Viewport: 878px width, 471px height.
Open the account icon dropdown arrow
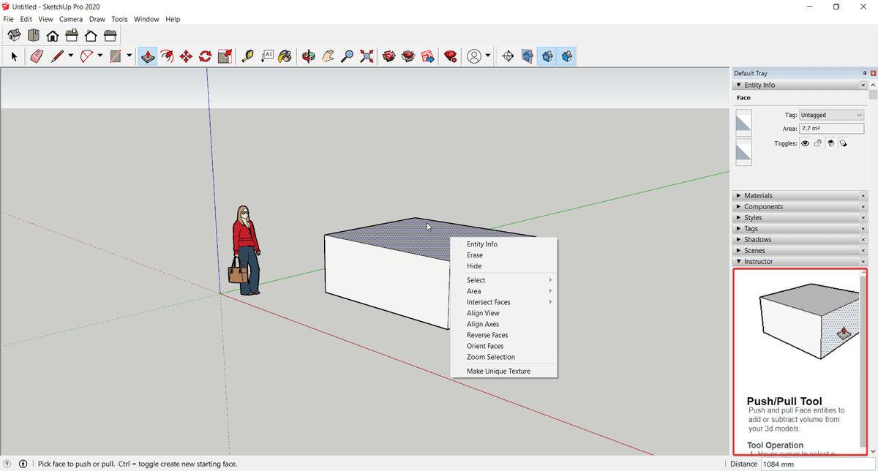click(x=487, y=56)
